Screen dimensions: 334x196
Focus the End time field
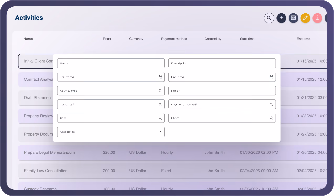click(222, 77)
